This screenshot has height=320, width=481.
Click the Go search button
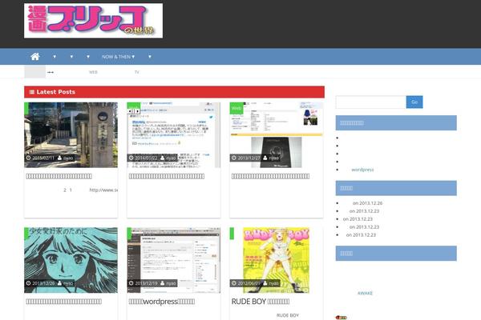(x=414, y=102)
